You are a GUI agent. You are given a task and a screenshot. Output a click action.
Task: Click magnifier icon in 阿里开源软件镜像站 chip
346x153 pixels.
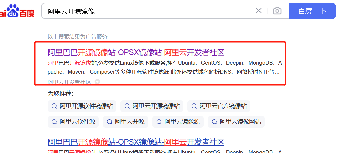click(54, 106)
